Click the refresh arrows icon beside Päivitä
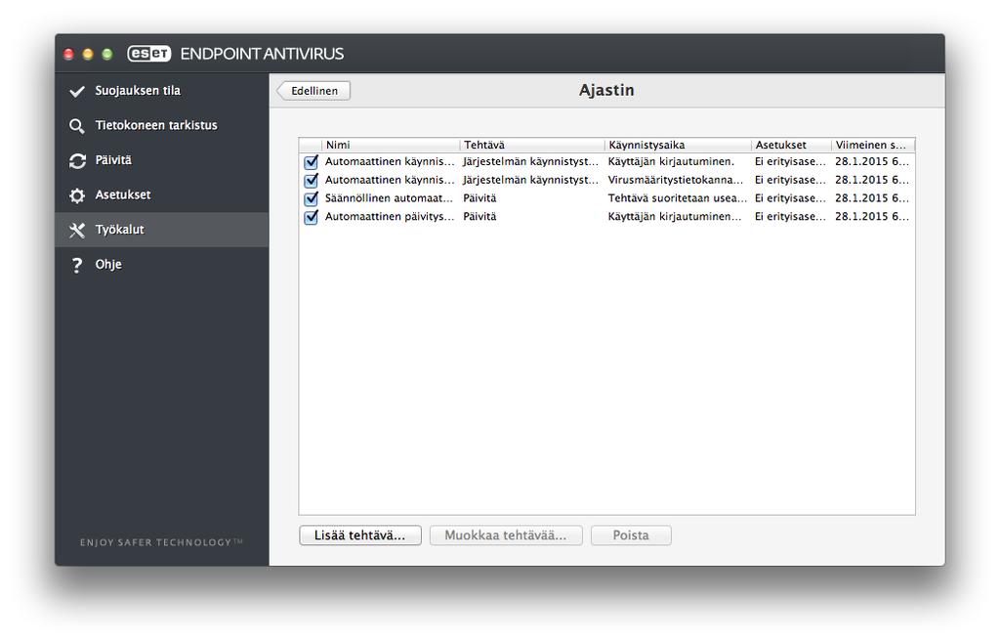This screenshot has width=1000, height=642. (77, 161)
